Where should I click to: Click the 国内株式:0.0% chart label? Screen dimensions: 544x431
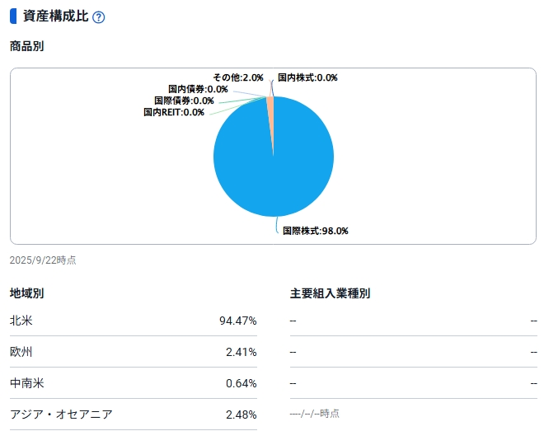[307, 77]
